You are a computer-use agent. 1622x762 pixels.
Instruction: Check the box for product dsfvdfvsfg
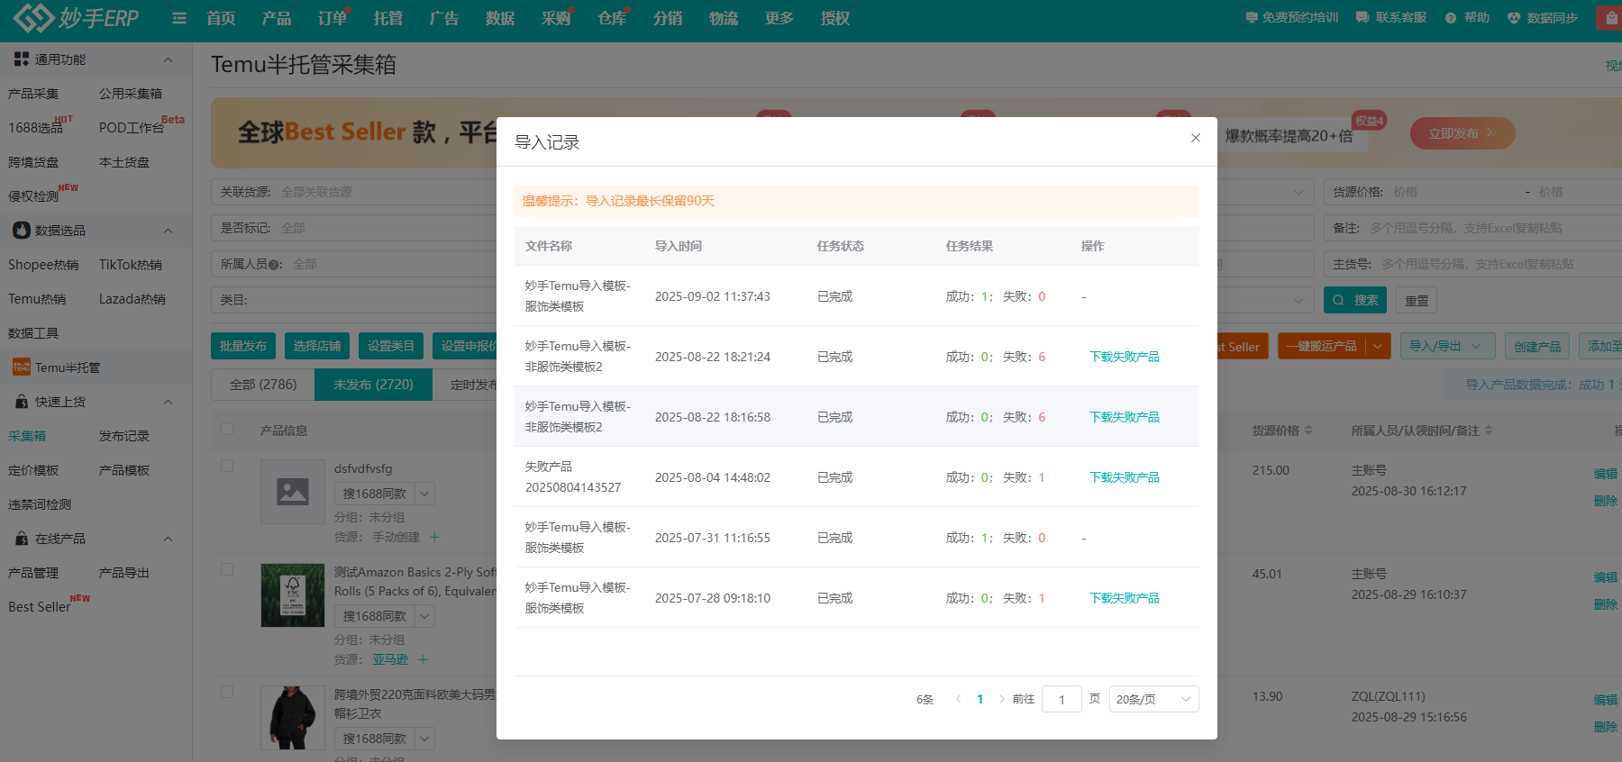(227, 466)
